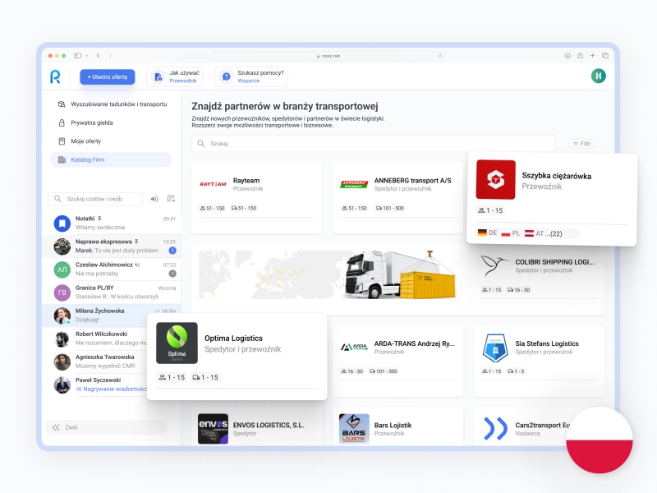The height and width of the screenshot is (493, 657).
Task: Open the Notatki chat
Action: [x=112, y=223]
